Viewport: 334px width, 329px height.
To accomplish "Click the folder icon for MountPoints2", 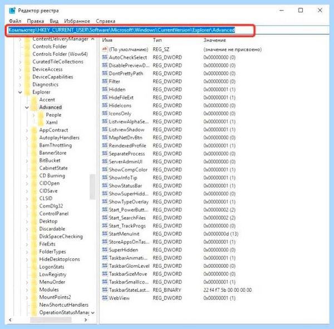I will tap(34, 297).
